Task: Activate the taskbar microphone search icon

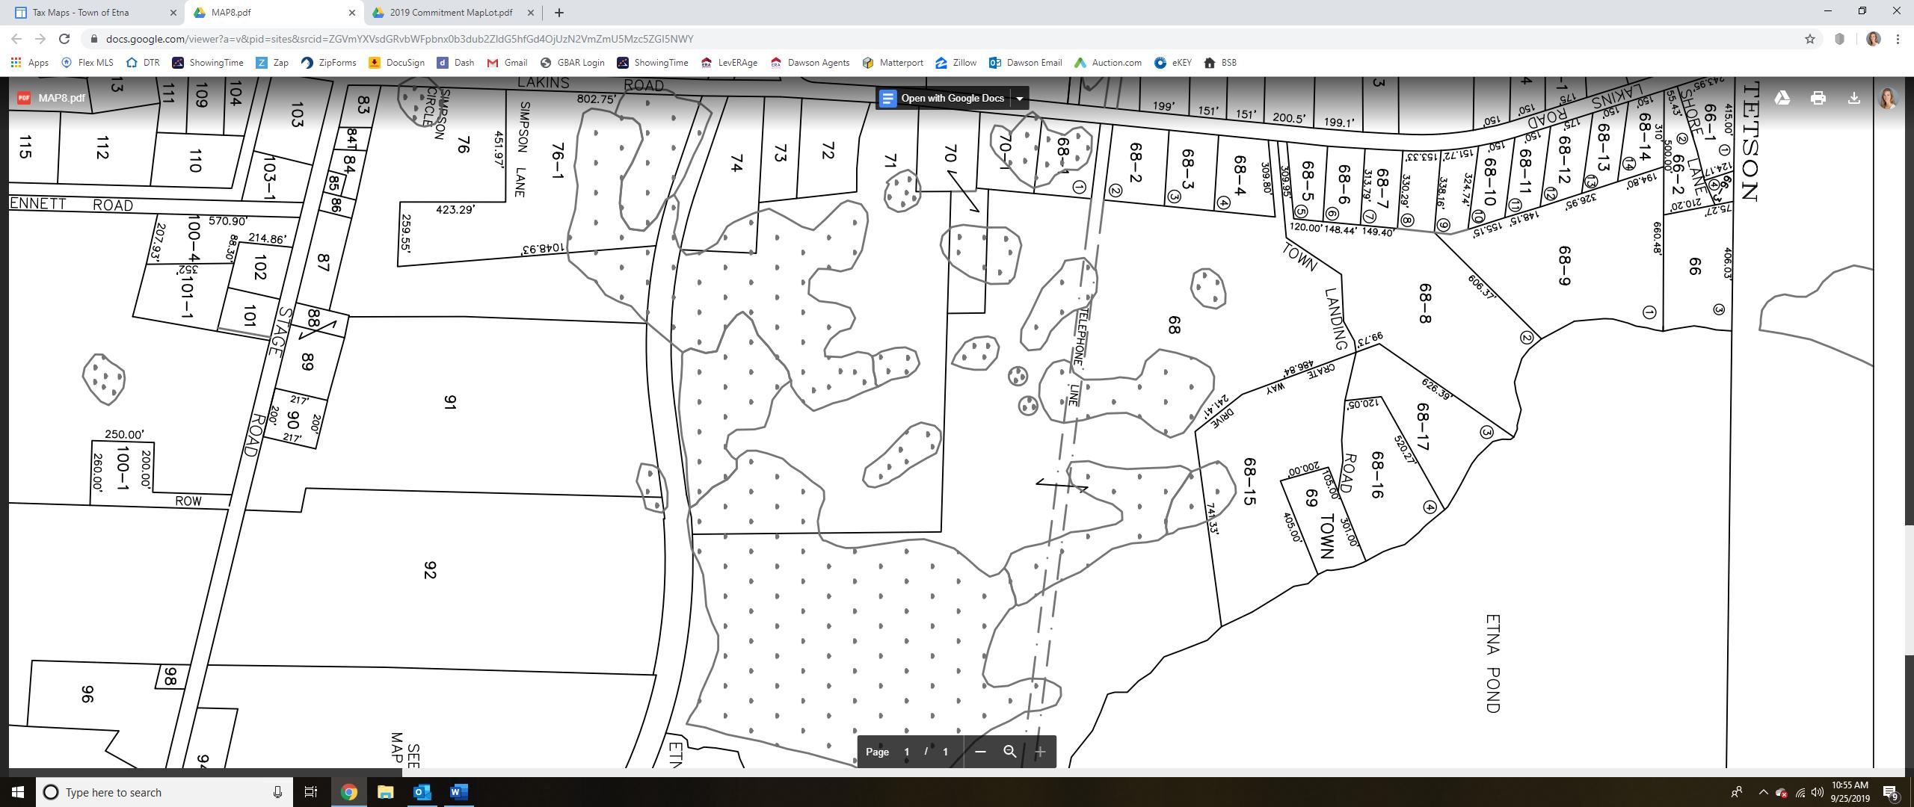Action: click(x=277, y=792)
